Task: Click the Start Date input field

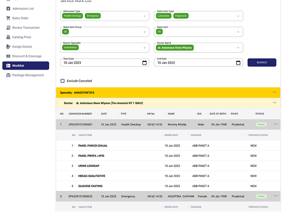Action: 101,63
